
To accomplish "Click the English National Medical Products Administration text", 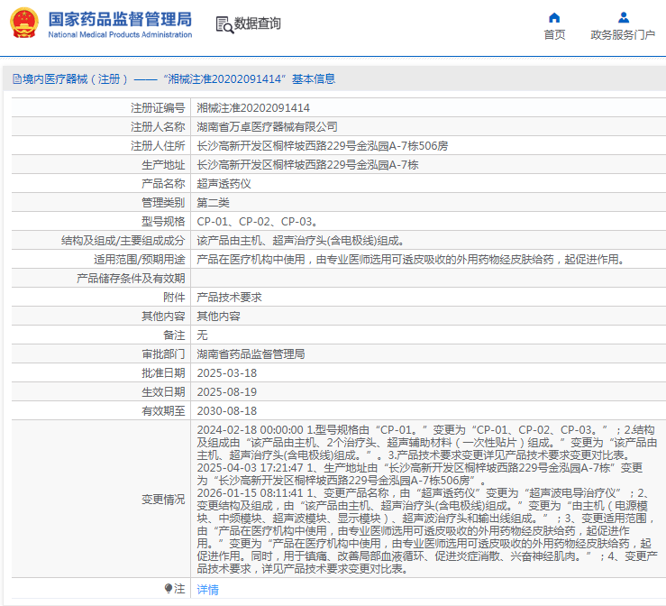I will tap(119, 35).
